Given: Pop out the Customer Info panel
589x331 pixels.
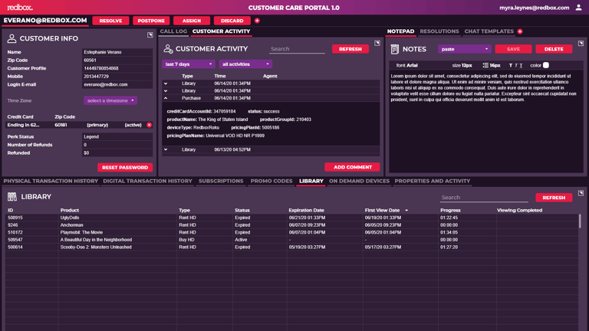Looking at the screenshot, I should [x=150, y=35].
